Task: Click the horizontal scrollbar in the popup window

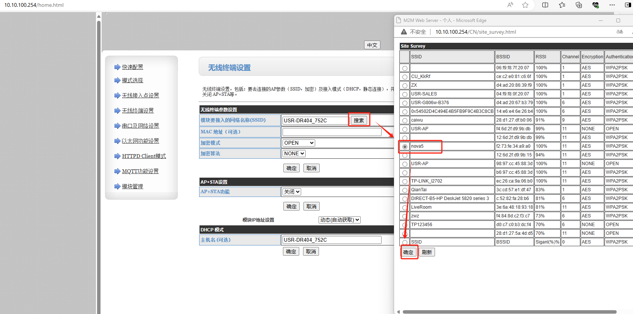Action: tap(509, 312)
